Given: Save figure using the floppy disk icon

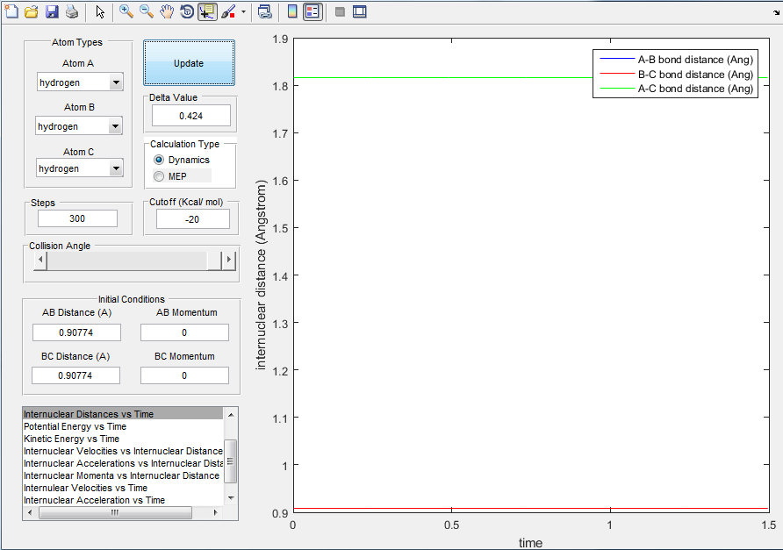Looking at the screenshot, I should click(x=52, y=11).
